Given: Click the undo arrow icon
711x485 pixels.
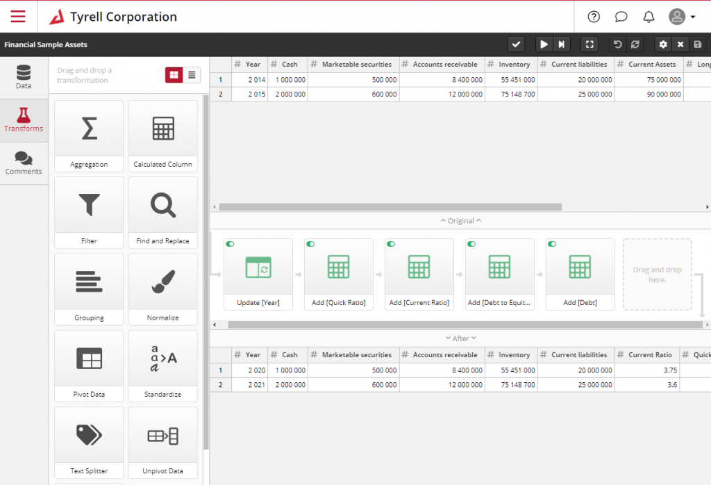Looking at the screenshot, I should [617, 44].
